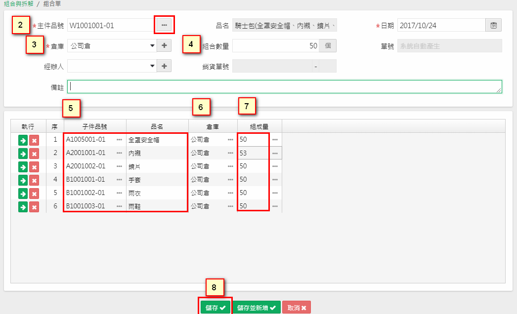This screenshot has height=314, width=517.
Task: Open quantity ellipsis in row 1 全罩安全帽
Action: point(275,140)
